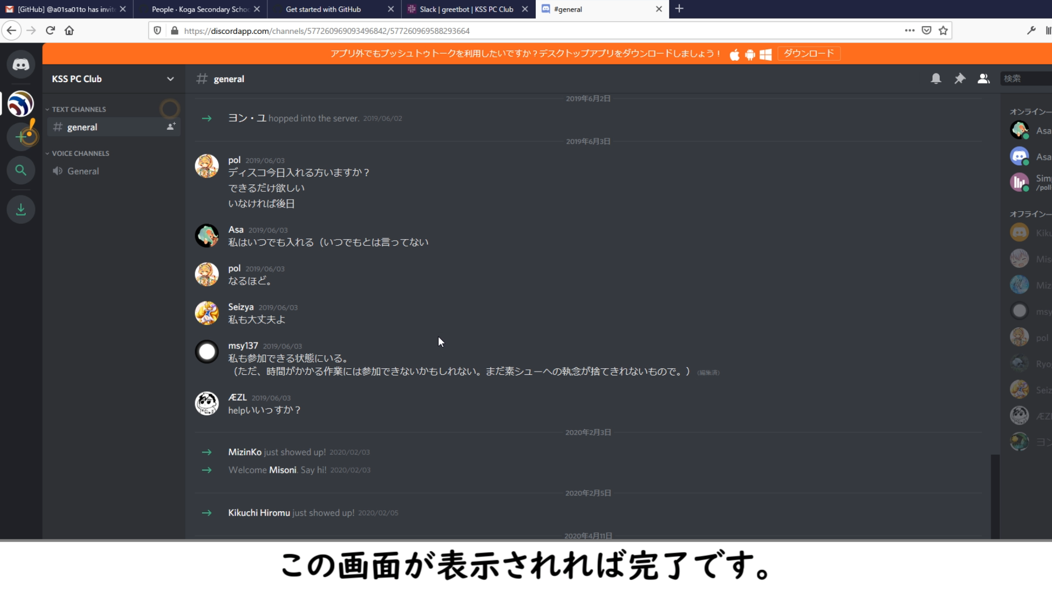Image resolution: width=1052 pixels, height=591 pixels.
Task: Open Discord home via logo icon
Action: pos(21,65)
